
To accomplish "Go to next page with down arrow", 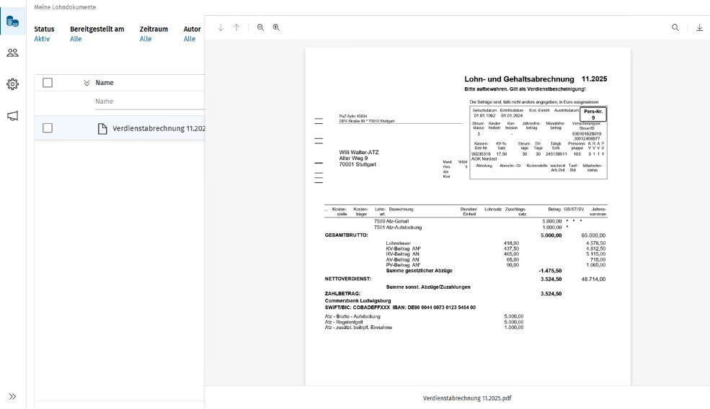I will (x=221, y=27).
